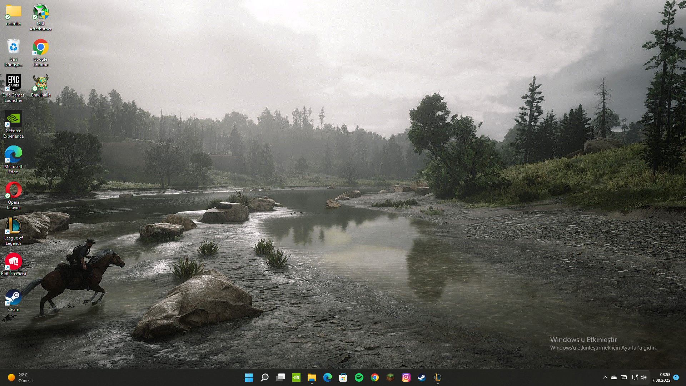Open File Explorer in the taskbar
Viewport: 686px width, 386px height.
click(312, 377)
